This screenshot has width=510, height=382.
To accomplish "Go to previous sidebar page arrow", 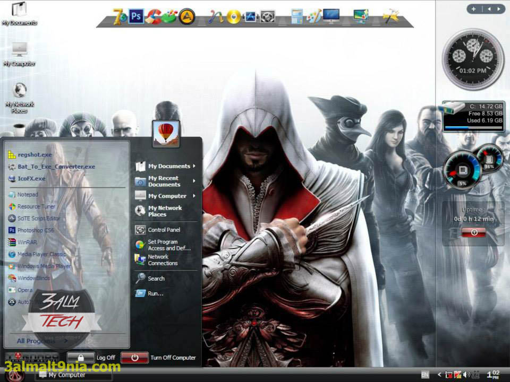I will pyautogui.click(x=489, y=9).
